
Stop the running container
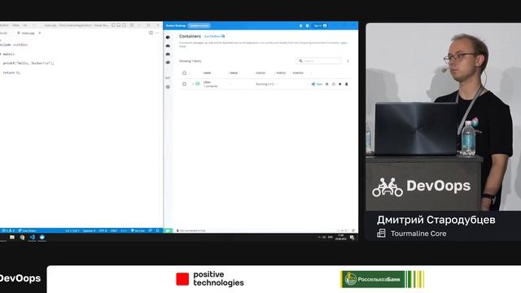[340, 84]
